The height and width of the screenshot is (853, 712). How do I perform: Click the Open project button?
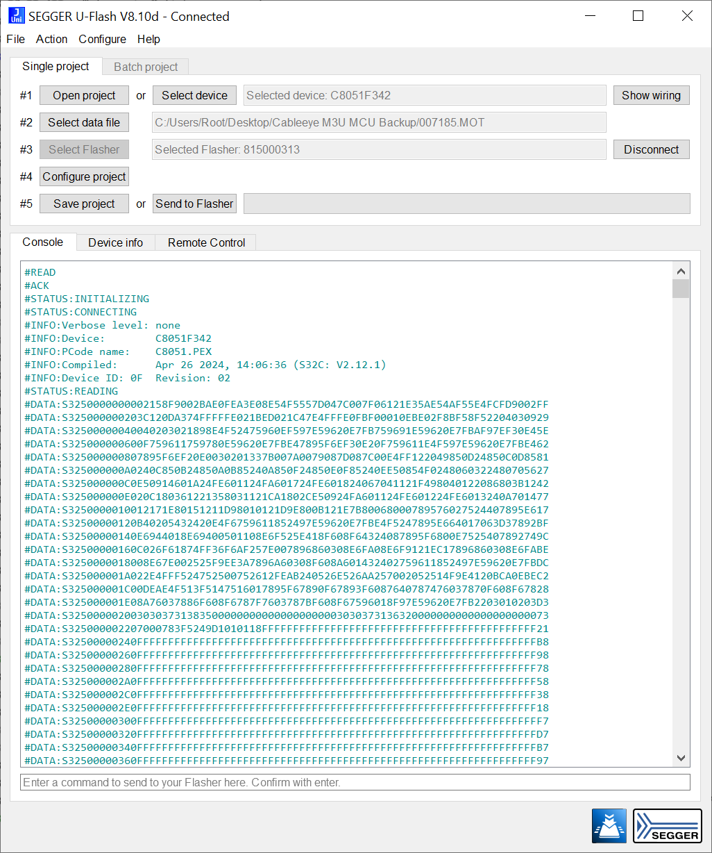pos(84,95)
